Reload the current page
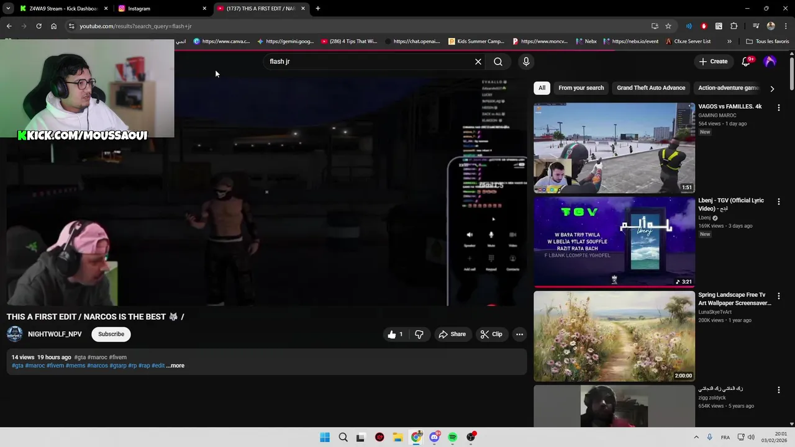Viewport: 795px width, 447px height. 39,26
